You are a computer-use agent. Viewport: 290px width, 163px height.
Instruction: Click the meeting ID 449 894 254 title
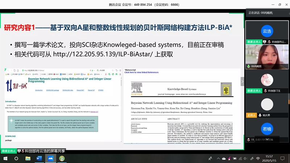(144, 5)
